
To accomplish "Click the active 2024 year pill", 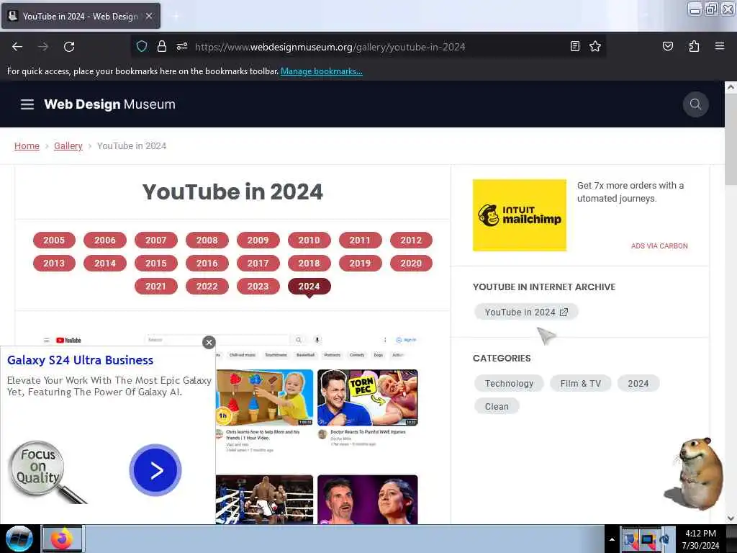I will (x=309, y=287).
